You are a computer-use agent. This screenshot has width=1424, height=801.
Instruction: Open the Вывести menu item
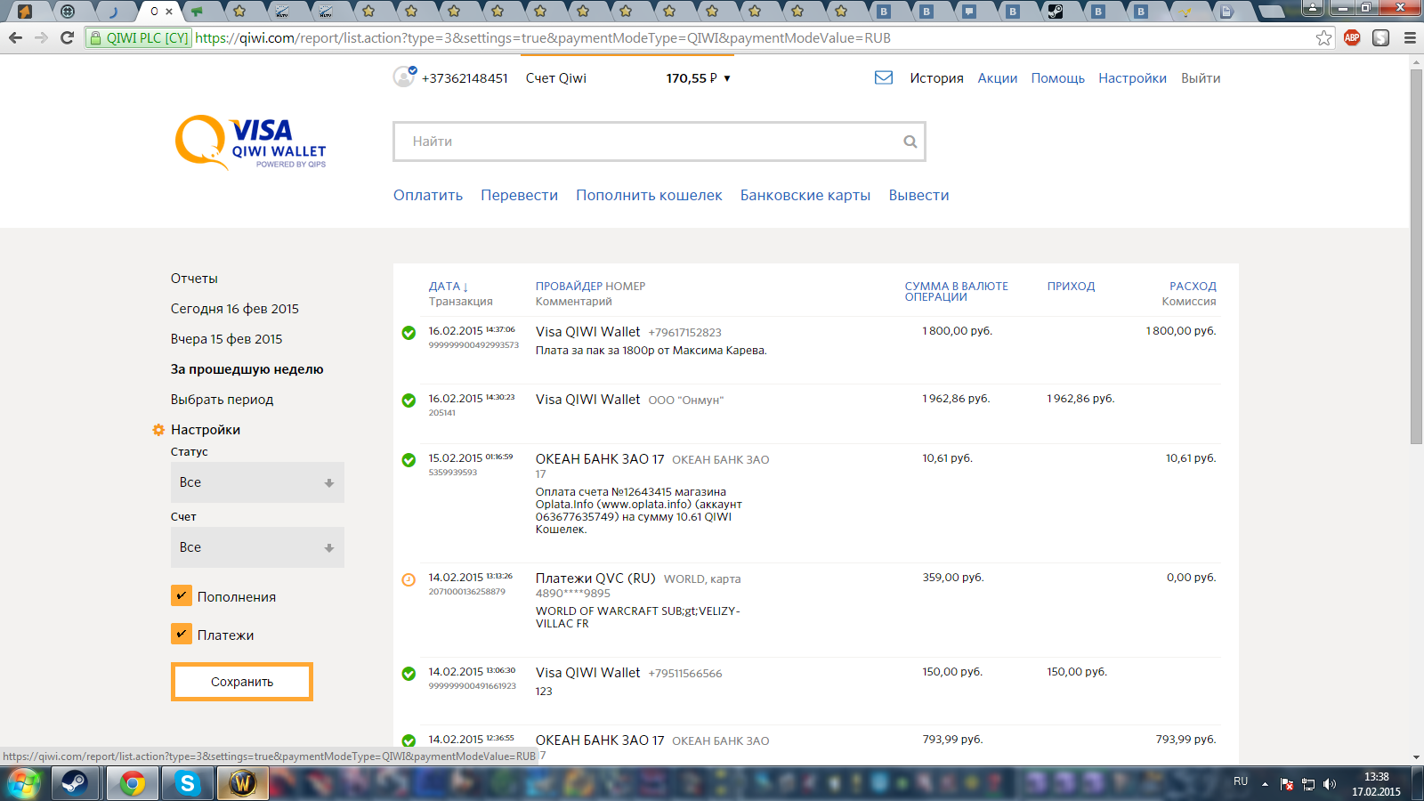click(x=918, y=195)
